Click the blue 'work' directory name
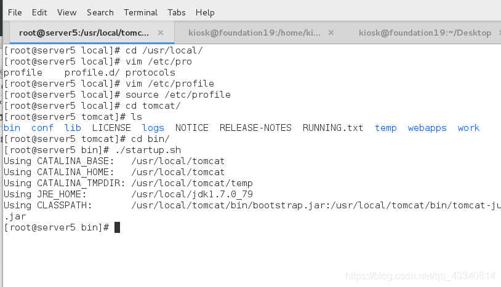Viewport: 501px width, 287px height. [468, 128]
